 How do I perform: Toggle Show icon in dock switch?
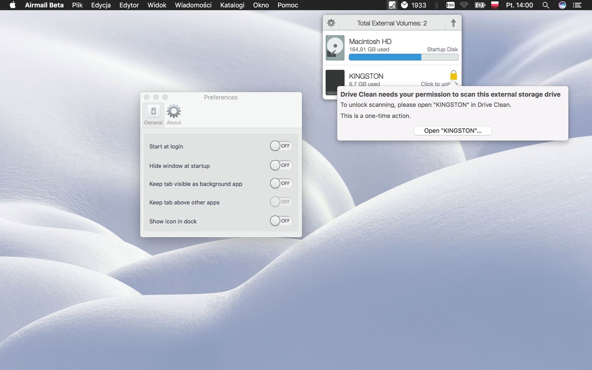(281, 221)
